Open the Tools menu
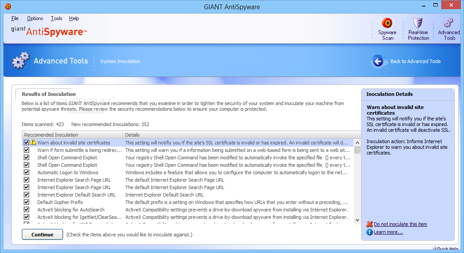Viewport: 464px width, 253px height. point(56,18)
